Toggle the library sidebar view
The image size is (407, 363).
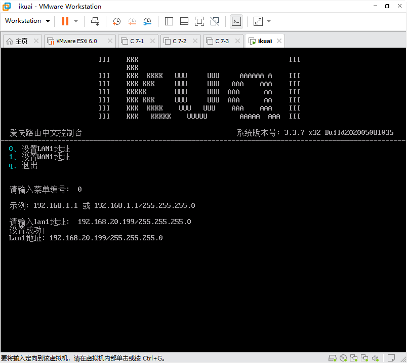169,21
